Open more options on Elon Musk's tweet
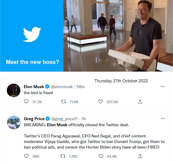 [x=163, y=86]
